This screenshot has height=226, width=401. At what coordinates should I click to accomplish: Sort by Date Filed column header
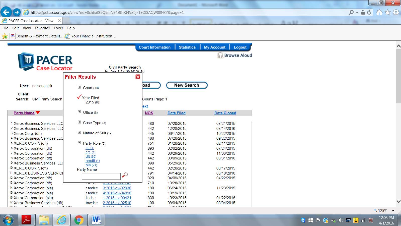pyautogui.click(x=177, y=113)
